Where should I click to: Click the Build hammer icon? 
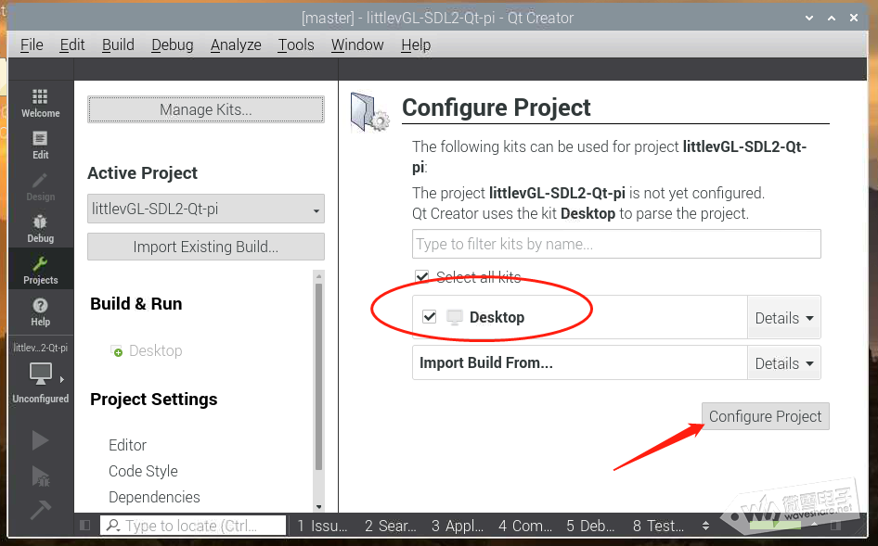40,510
